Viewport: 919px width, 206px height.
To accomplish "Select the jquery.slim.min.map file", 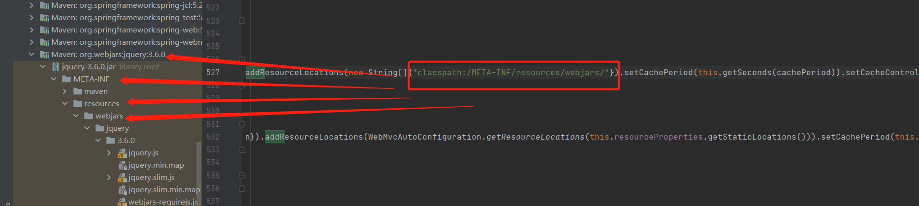I will [x=164, y=190].
